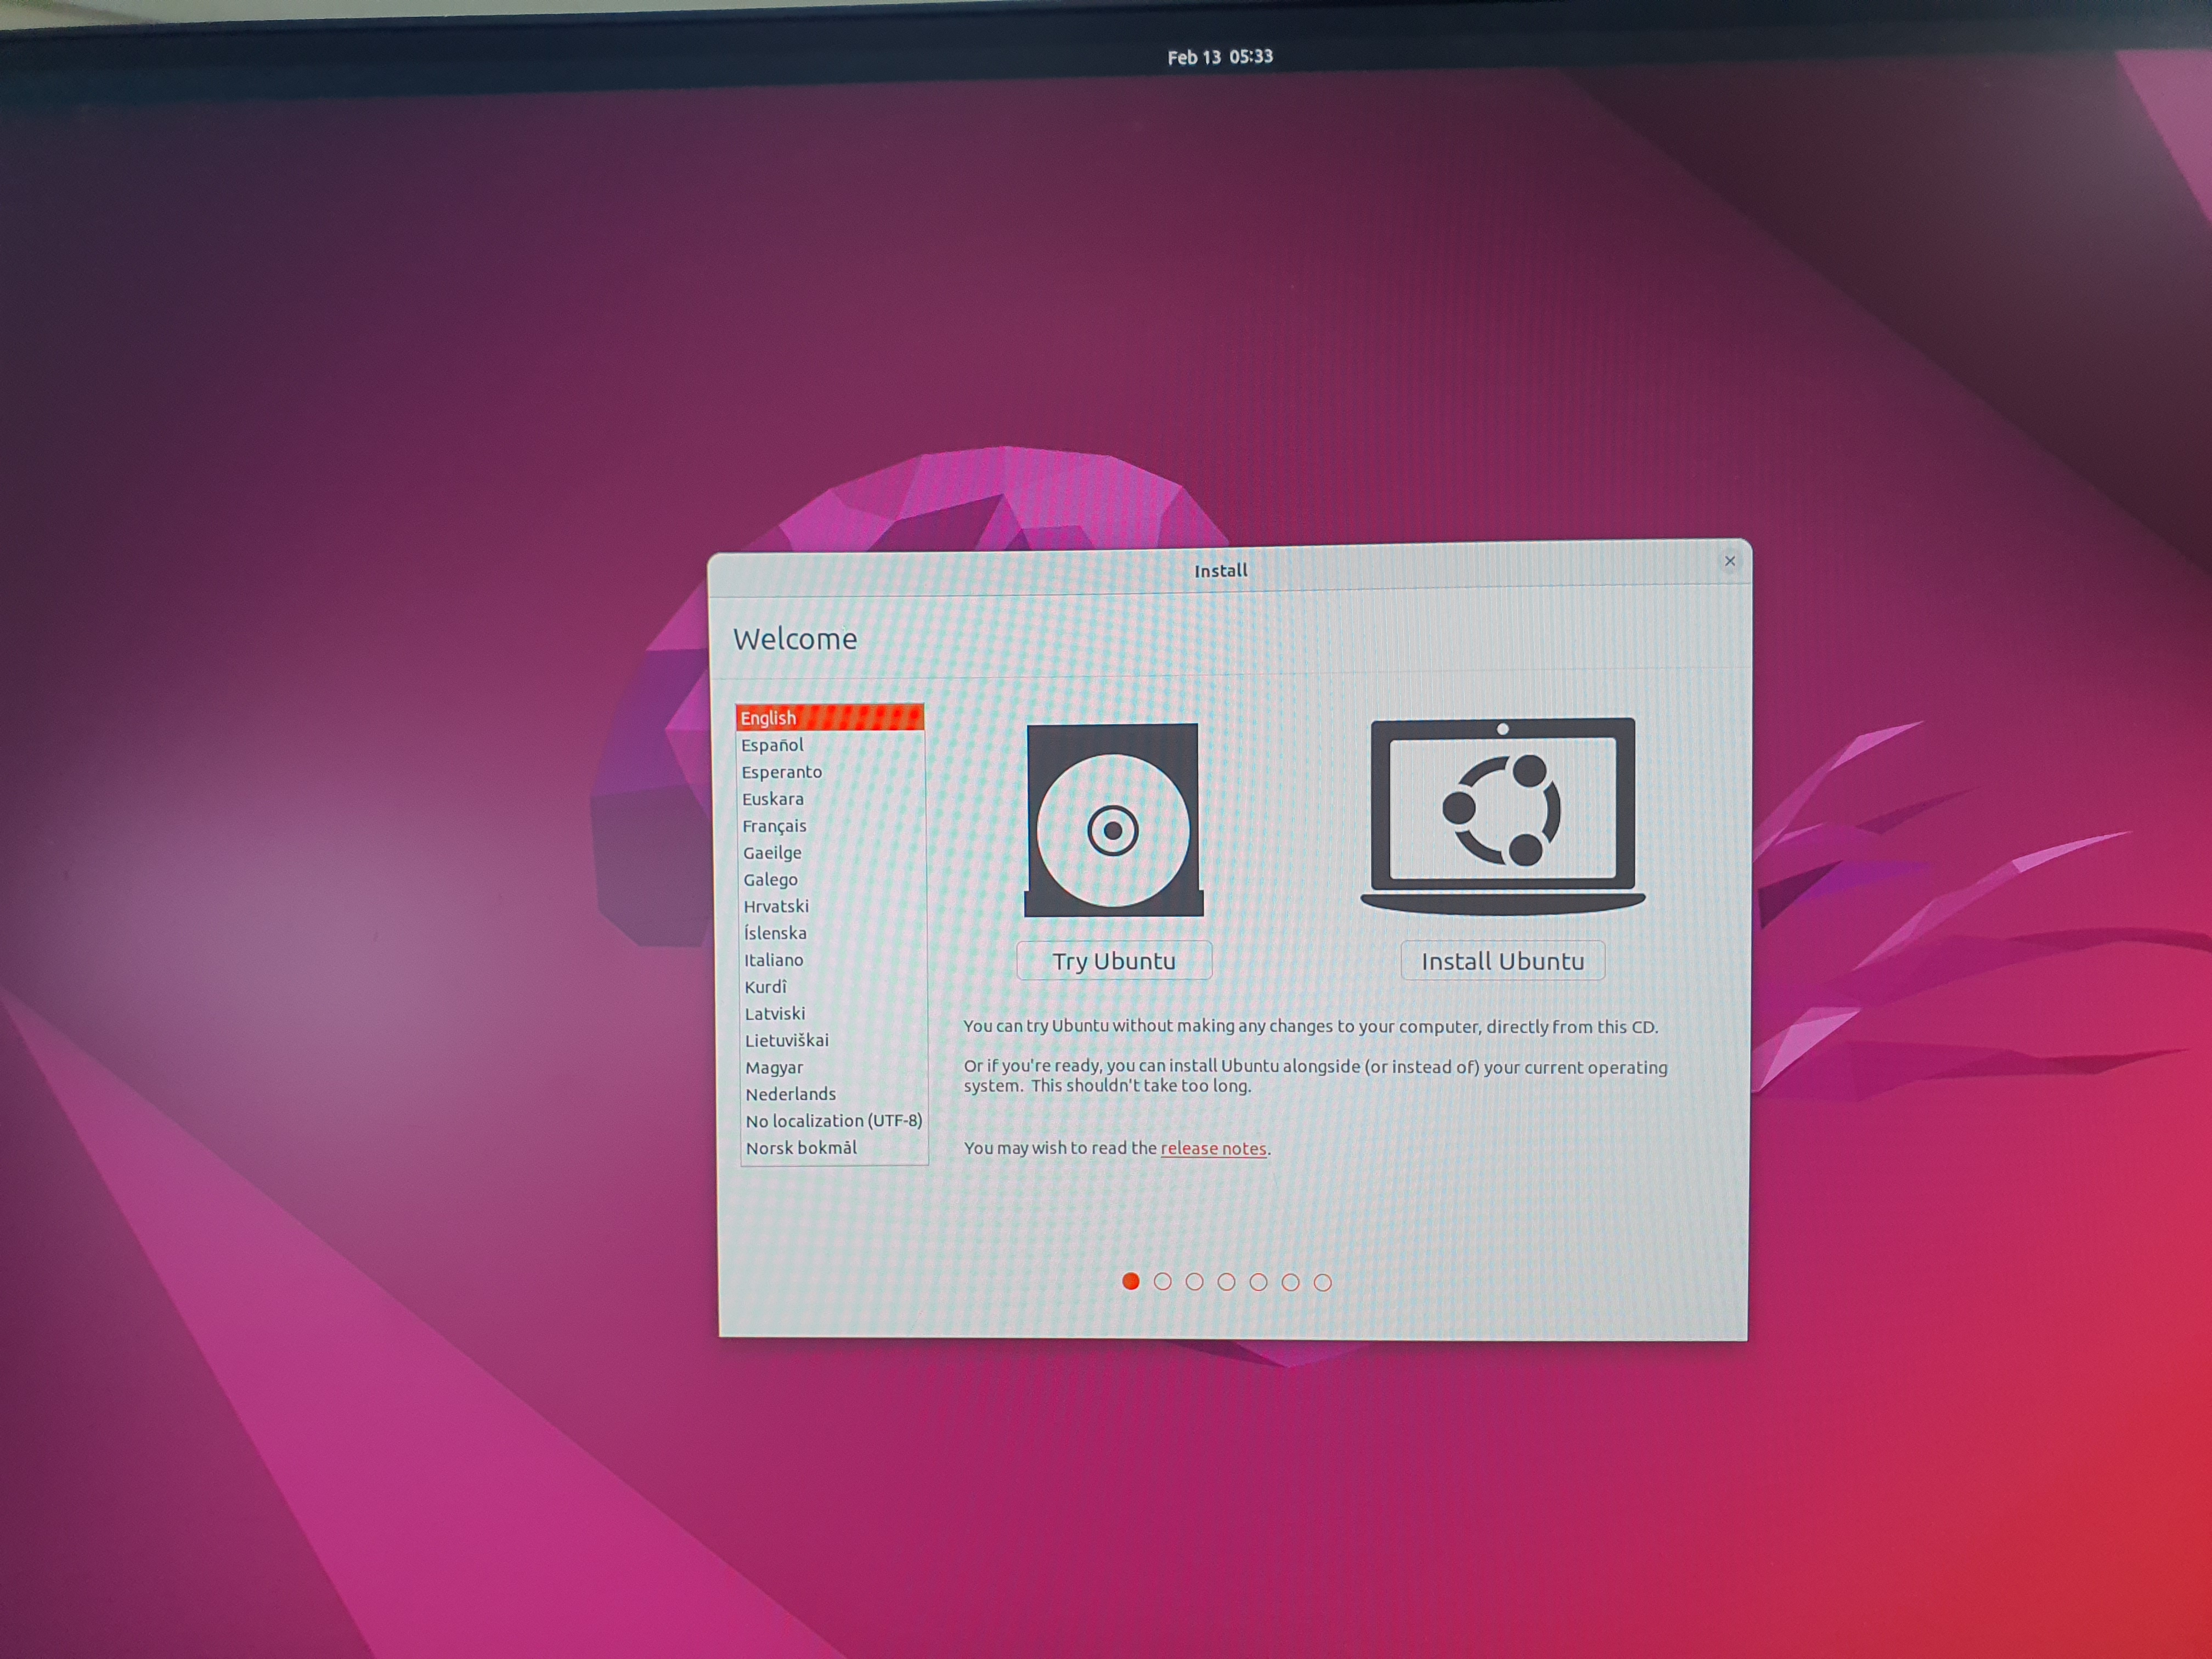Viewport: 2212px width, 1659px height.
Task: Open the release notes link
Action: pyautogui.click(x=1213, y=1149)
